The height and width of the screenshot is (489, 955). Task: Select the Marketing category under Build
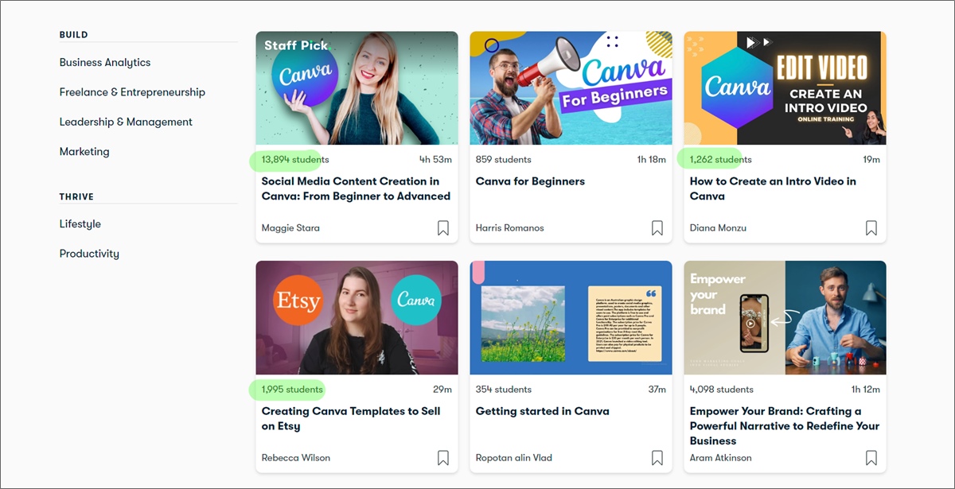[x=84, y=151]
